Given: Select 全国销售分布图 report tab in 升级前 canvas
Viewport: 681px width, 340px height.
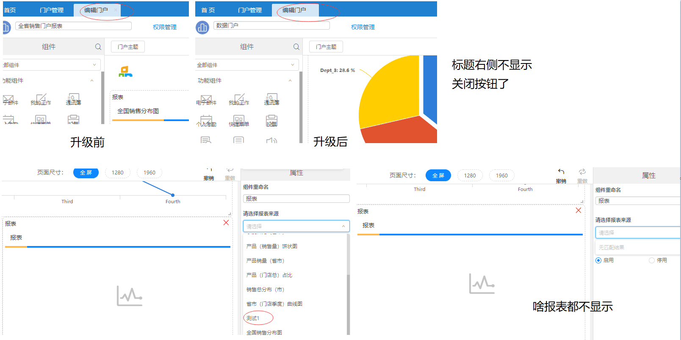Looking at the screenshot, I should pos(138,111).
